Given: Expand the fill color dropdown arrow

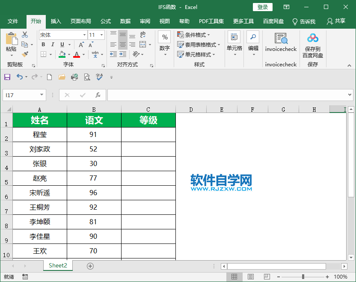Looking at the screenshot, I should click(69, 54).
